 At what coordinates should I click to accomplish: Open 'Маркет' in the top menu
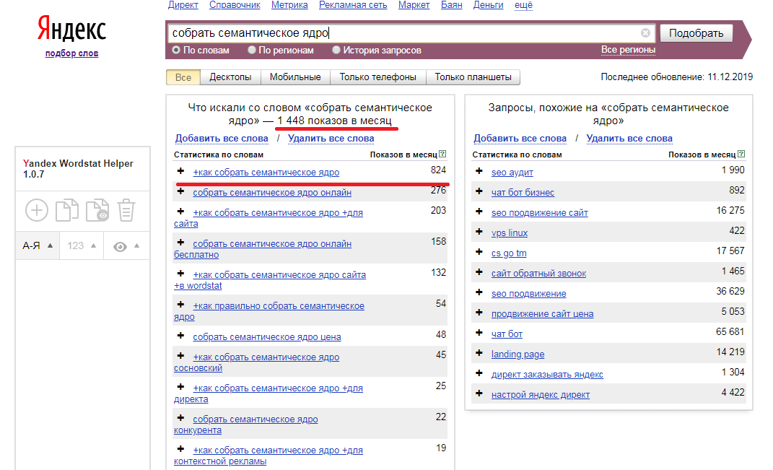[414, 5]
